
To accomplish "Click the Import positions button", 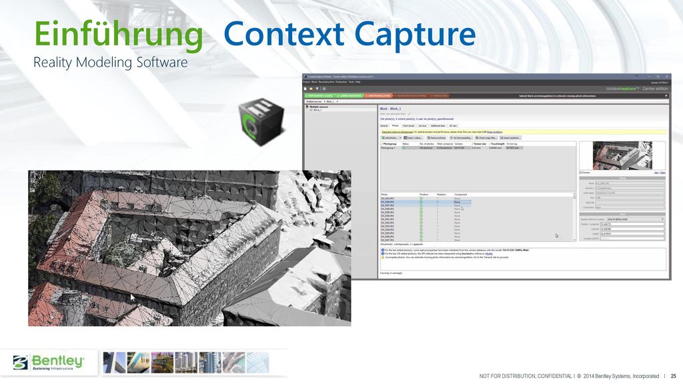I will [510, 138].
